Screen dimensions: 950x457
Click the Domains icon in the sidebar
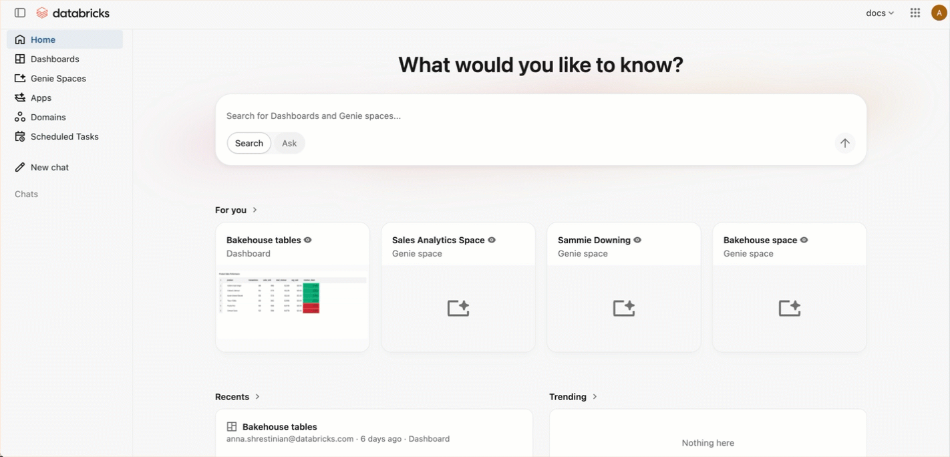(20, 117)
